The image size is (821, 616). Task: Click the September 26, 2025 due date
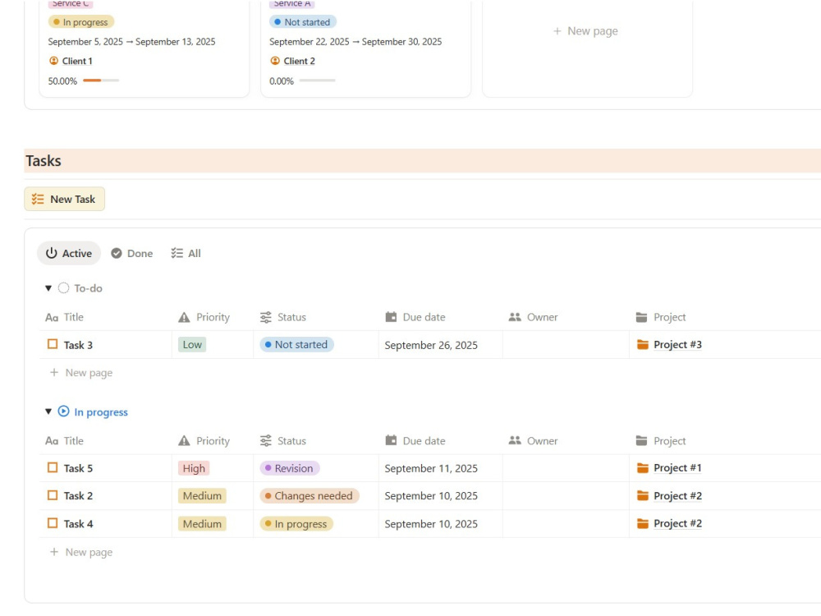point(431,345)
